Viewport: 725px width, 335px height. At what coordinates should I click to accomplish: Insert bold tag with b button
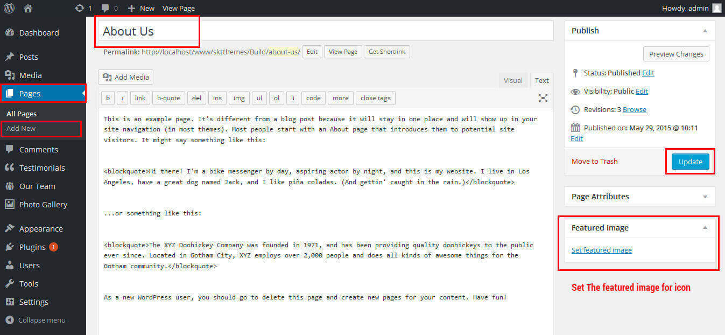[108, 98]
